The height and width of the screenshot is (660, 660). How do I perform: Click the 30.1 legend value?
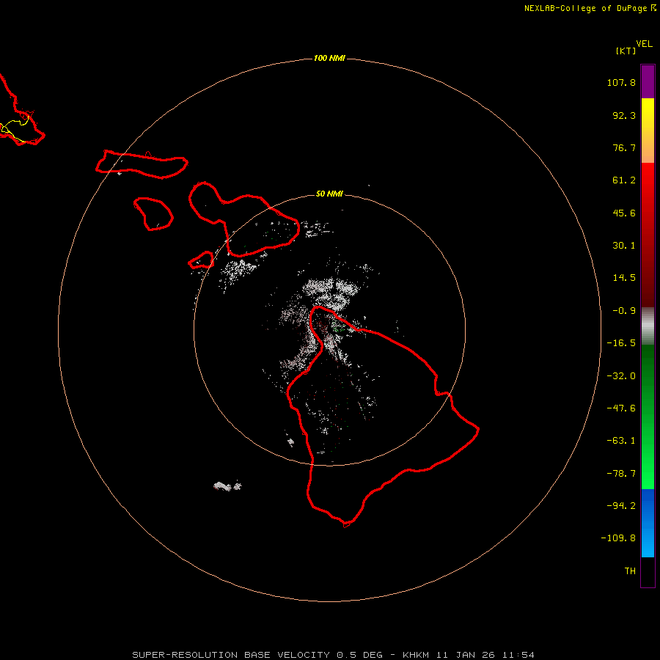coord(624,246)
